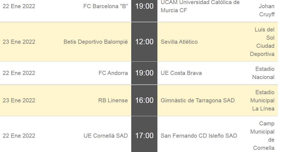Open the San Fernando CD Isleño SAD link
The image size is (281, 152).
point(199,136)
